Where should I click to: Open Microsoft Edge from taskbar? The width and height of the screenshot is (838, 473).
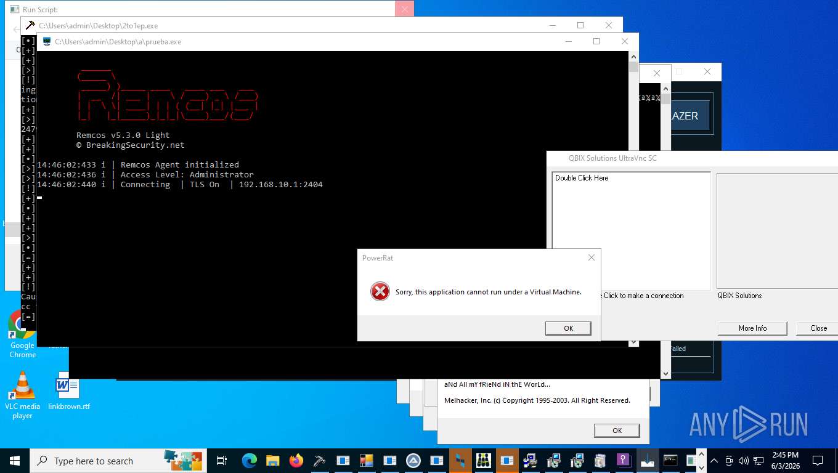[x=249, y=461]
